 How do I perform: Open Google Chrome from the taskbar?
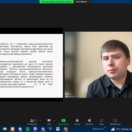[66, 129]
